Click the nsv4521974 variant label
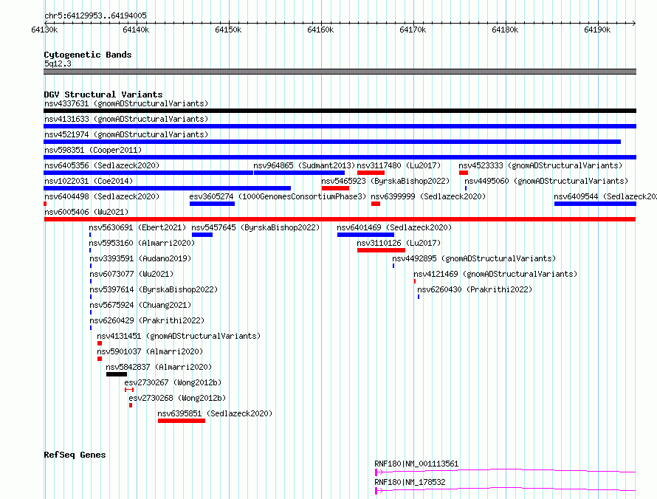Image resolution: width=657 pixels, height=499 pixels. (x=126, y=134)
